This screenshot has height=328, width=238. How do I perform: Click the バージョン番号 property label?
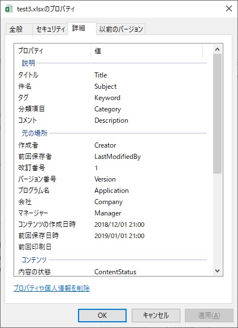(37, 179)
